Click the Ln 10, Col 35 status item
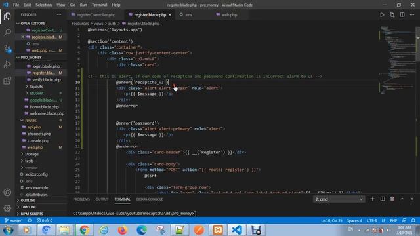The height and width of the screenshot is (236, 420). [x=331, y=220]
